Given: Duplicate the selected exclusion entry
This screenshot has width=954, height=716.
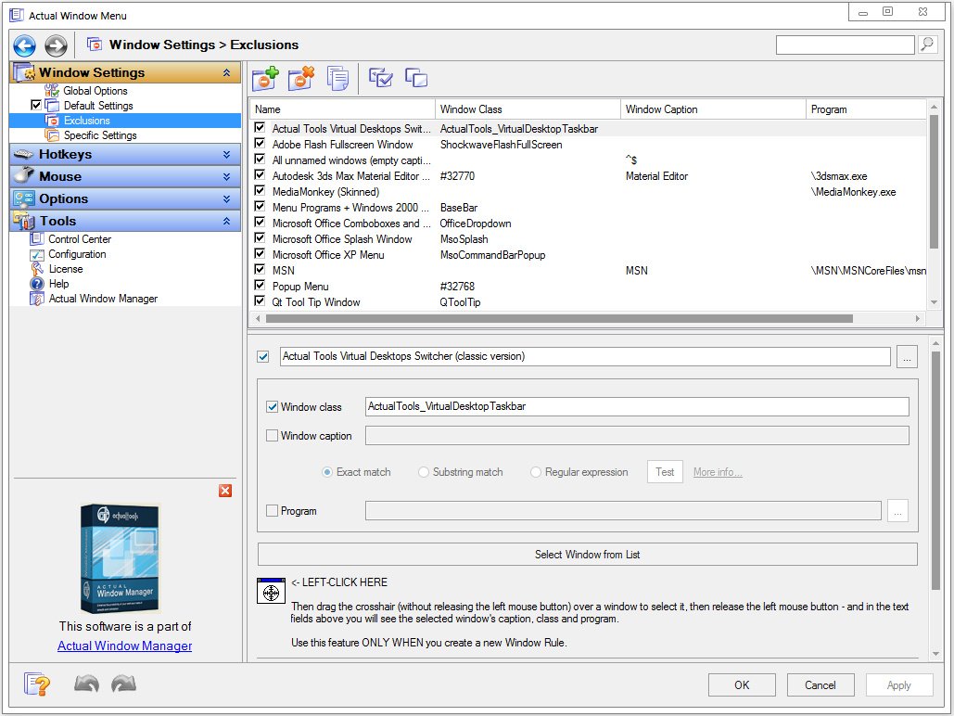Looking at the screenshot, I should tap(338, 78).
